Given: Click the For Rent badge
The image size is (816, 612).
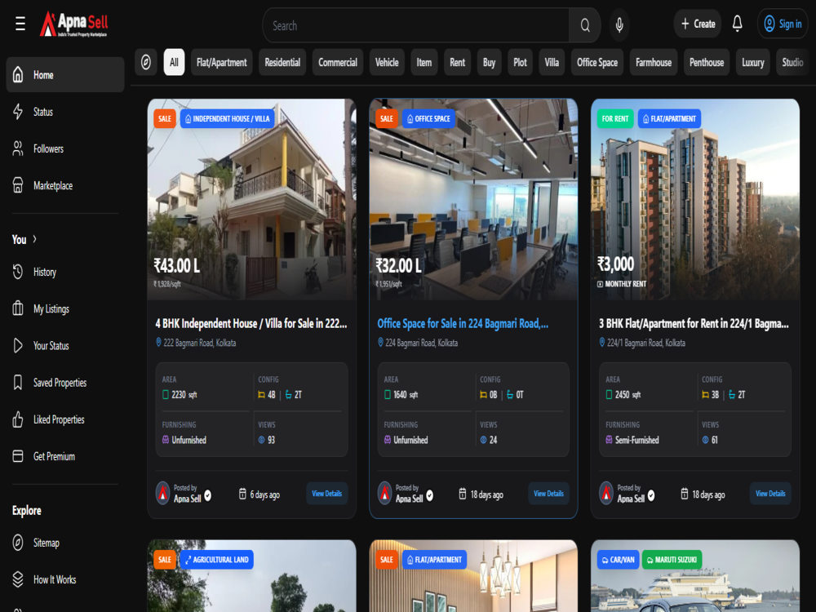Looking at the screenshot, I should 615,118.
